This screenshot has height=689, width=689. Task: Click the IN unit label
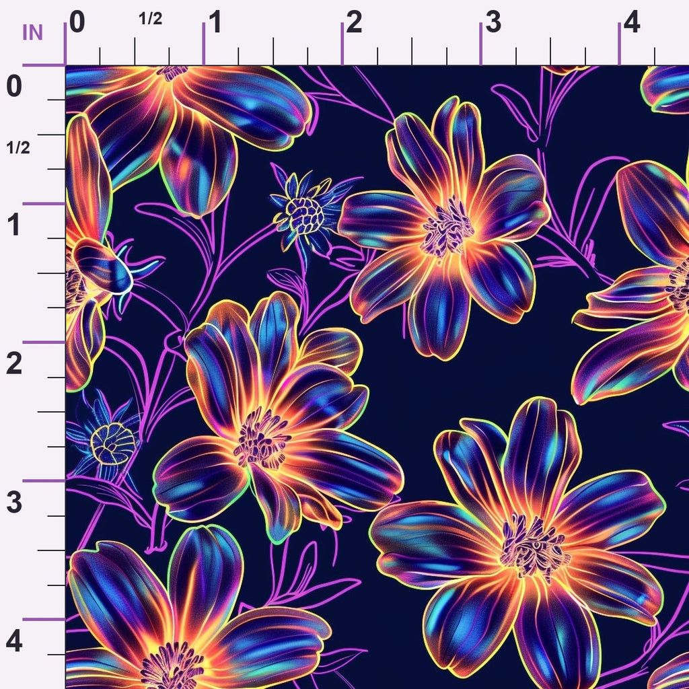tap(32, 32)
